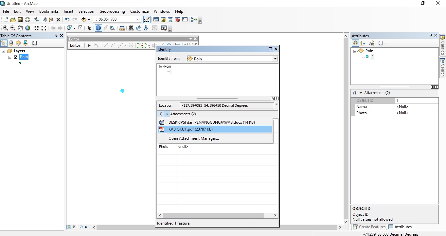Click the Zoom In magnifier tool

click(x=6, y=28)
